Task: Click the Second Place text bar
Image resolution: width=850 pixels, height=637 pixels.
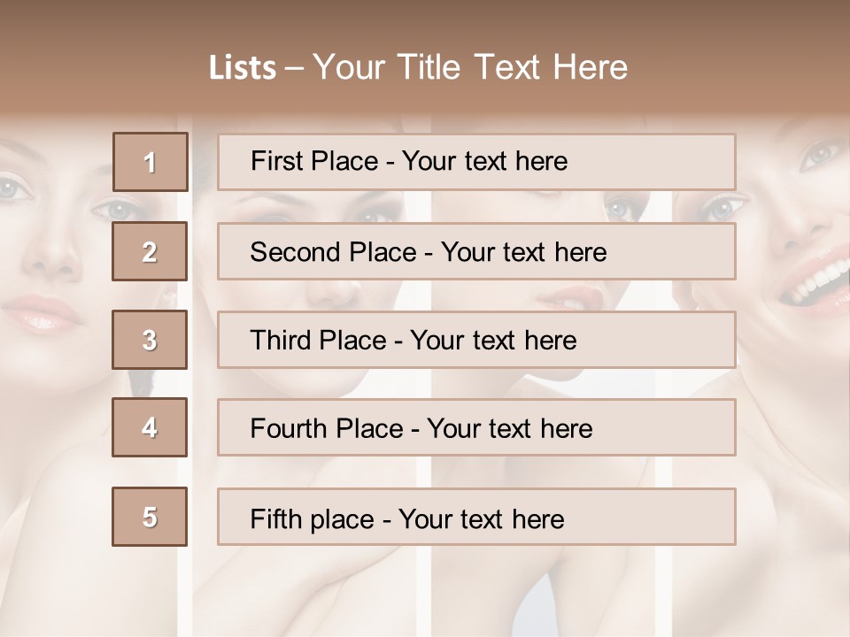Action: [476, 251]
